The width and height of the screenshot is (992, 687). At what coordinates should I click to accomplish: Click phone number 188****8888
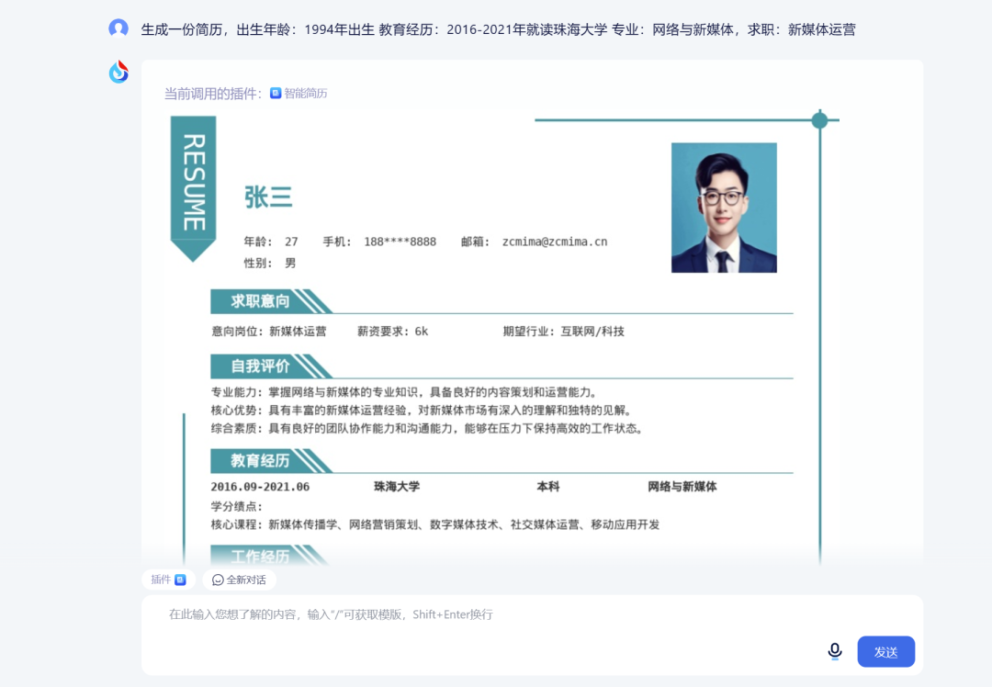coord(400,242)
